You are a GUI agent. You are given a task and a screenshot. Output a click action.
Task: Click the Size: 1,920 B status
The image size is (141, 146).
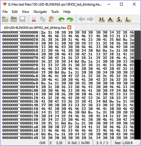[x=123, y=143]
